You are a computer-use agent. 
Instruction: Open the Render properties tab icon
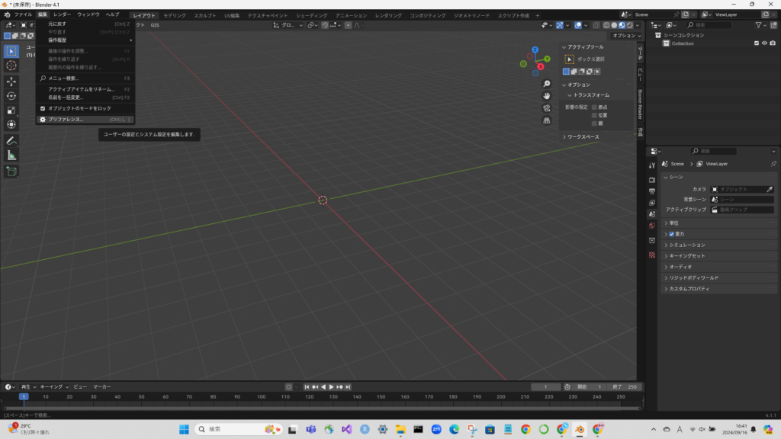(652, 180)
